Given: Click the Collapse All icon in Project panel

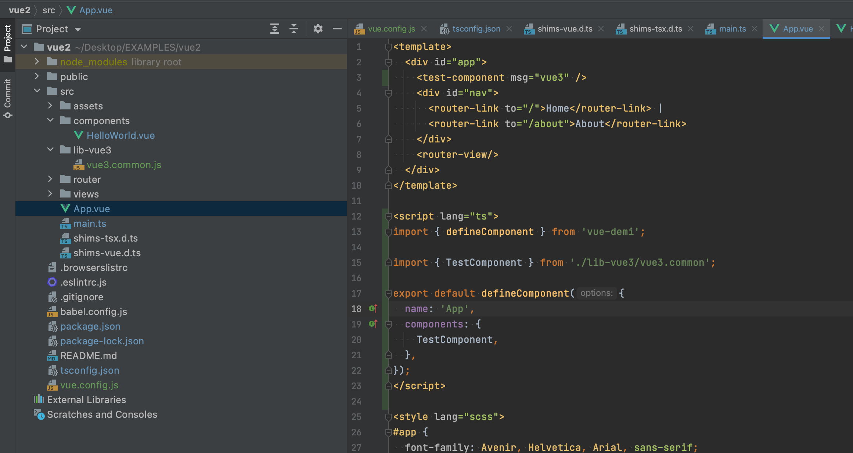Looking at the screenshot, I should point(294,29).
